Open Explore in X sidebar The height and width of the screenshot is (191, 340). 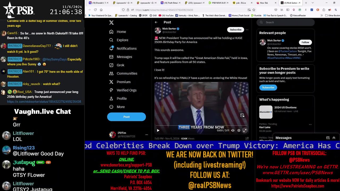click(x=119, y=40)
